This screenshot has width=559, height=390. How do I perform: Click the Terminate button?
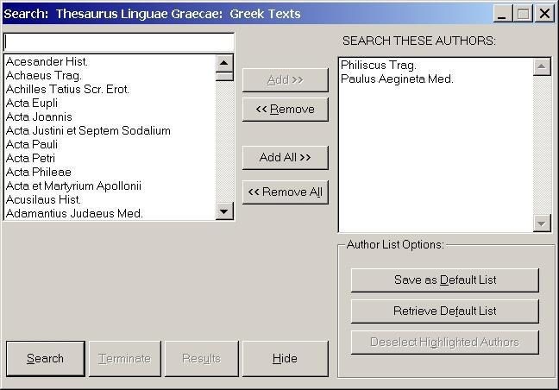pyautogui.click(x=125, y=359)
